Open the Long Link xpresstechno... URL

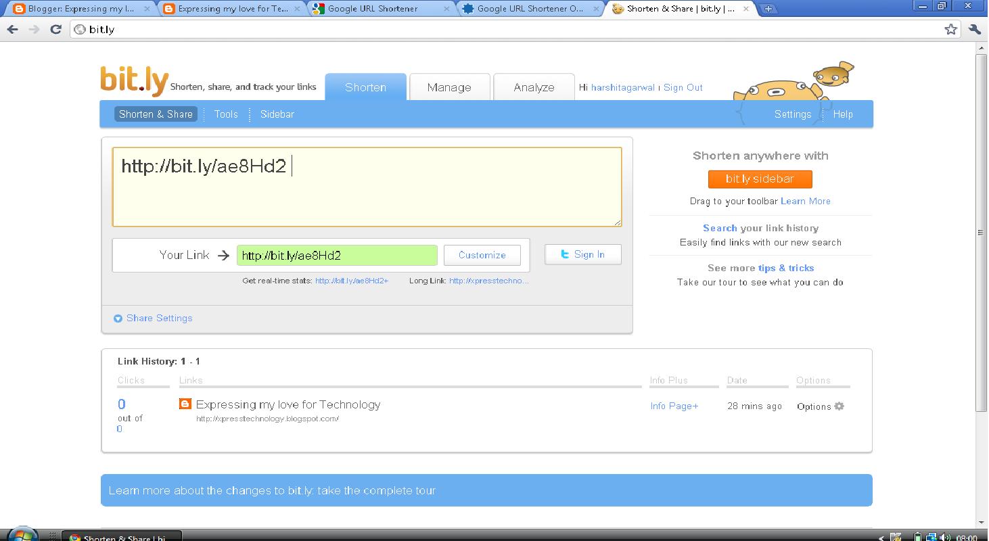pos(489,281)
